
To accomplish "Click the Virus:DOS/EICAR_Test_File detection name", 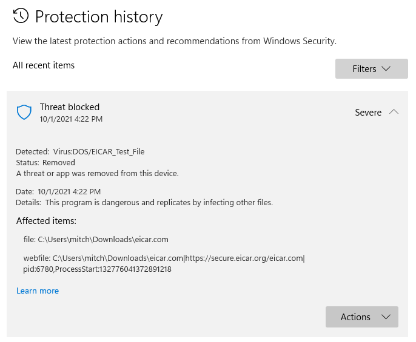I will click(x=99, y=152).
